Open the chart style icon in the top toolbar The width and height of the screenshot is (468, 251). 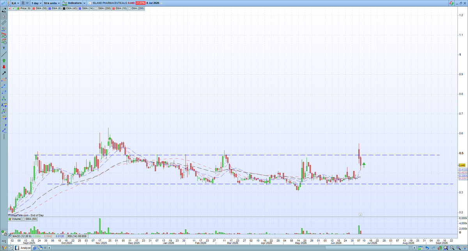tap(4, 3)
